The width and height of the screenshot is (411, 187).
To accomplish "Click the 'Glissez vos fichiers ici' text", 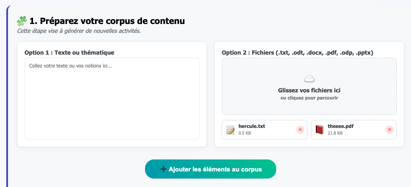I will (x=309, y=90).
